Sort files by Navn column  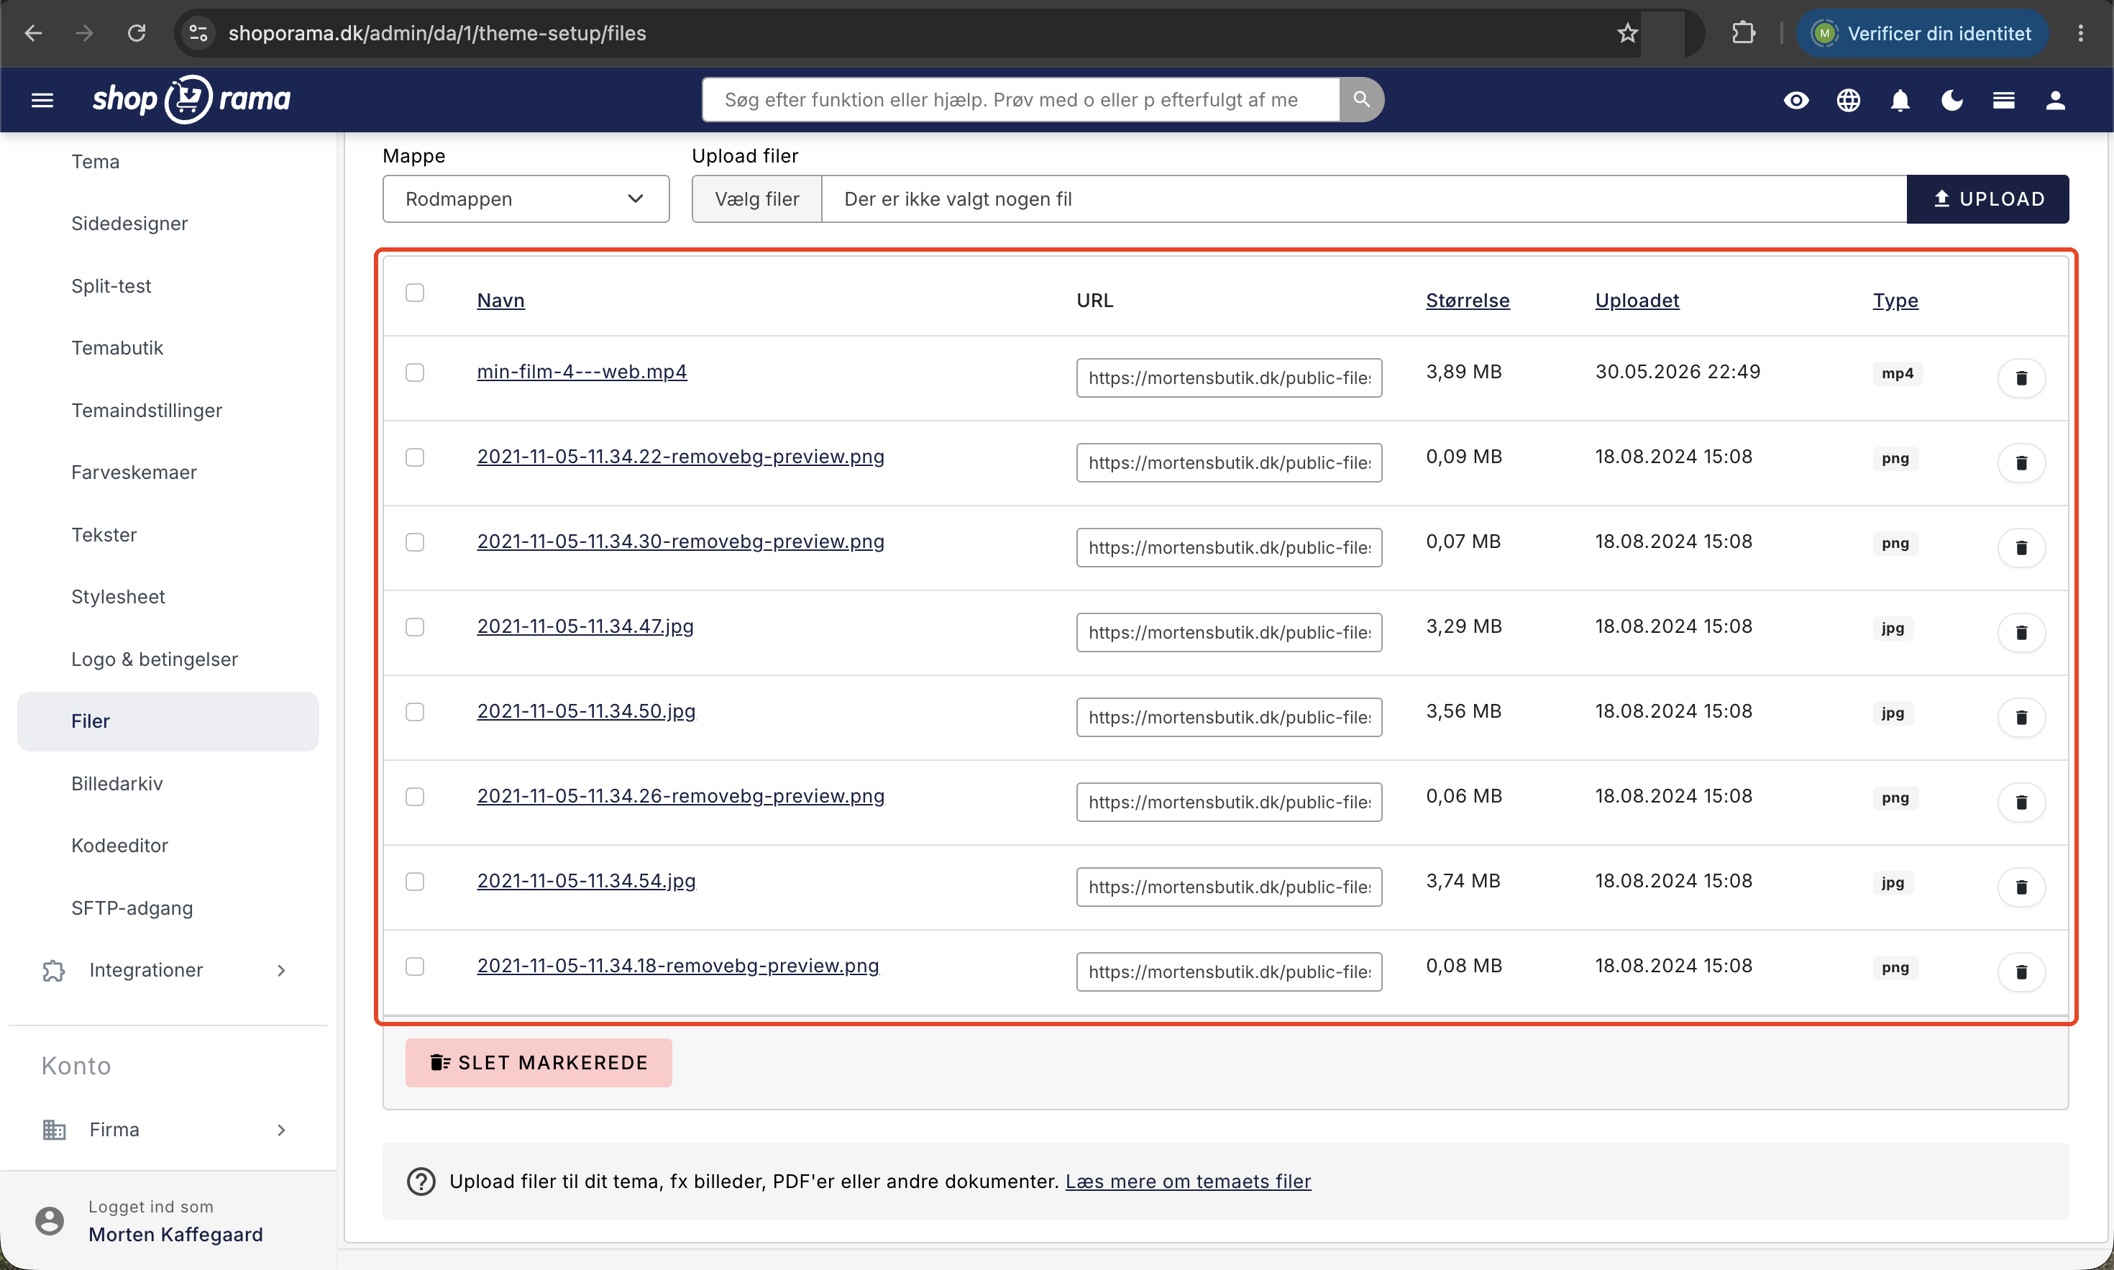point(500,301)
